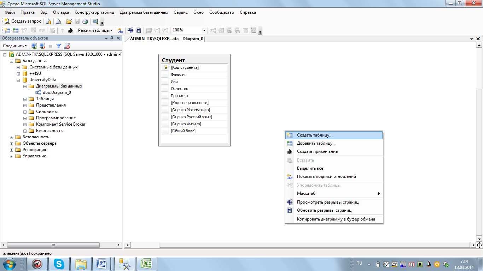Expand the Таблицы folder node
Viewport: 483px width, 271px height.
25,99
